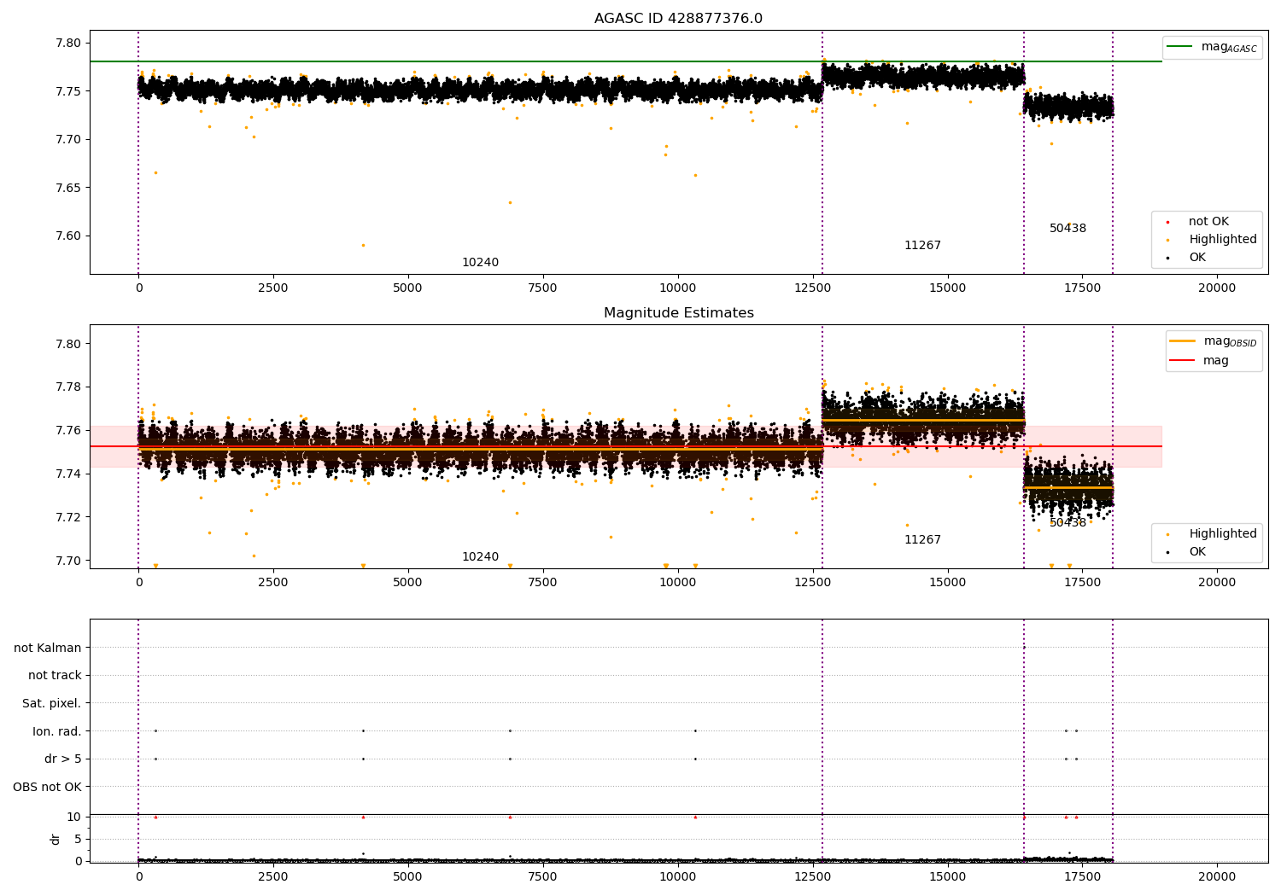Select the mag AGASC legend entry in top plot

click(1212, 47)
